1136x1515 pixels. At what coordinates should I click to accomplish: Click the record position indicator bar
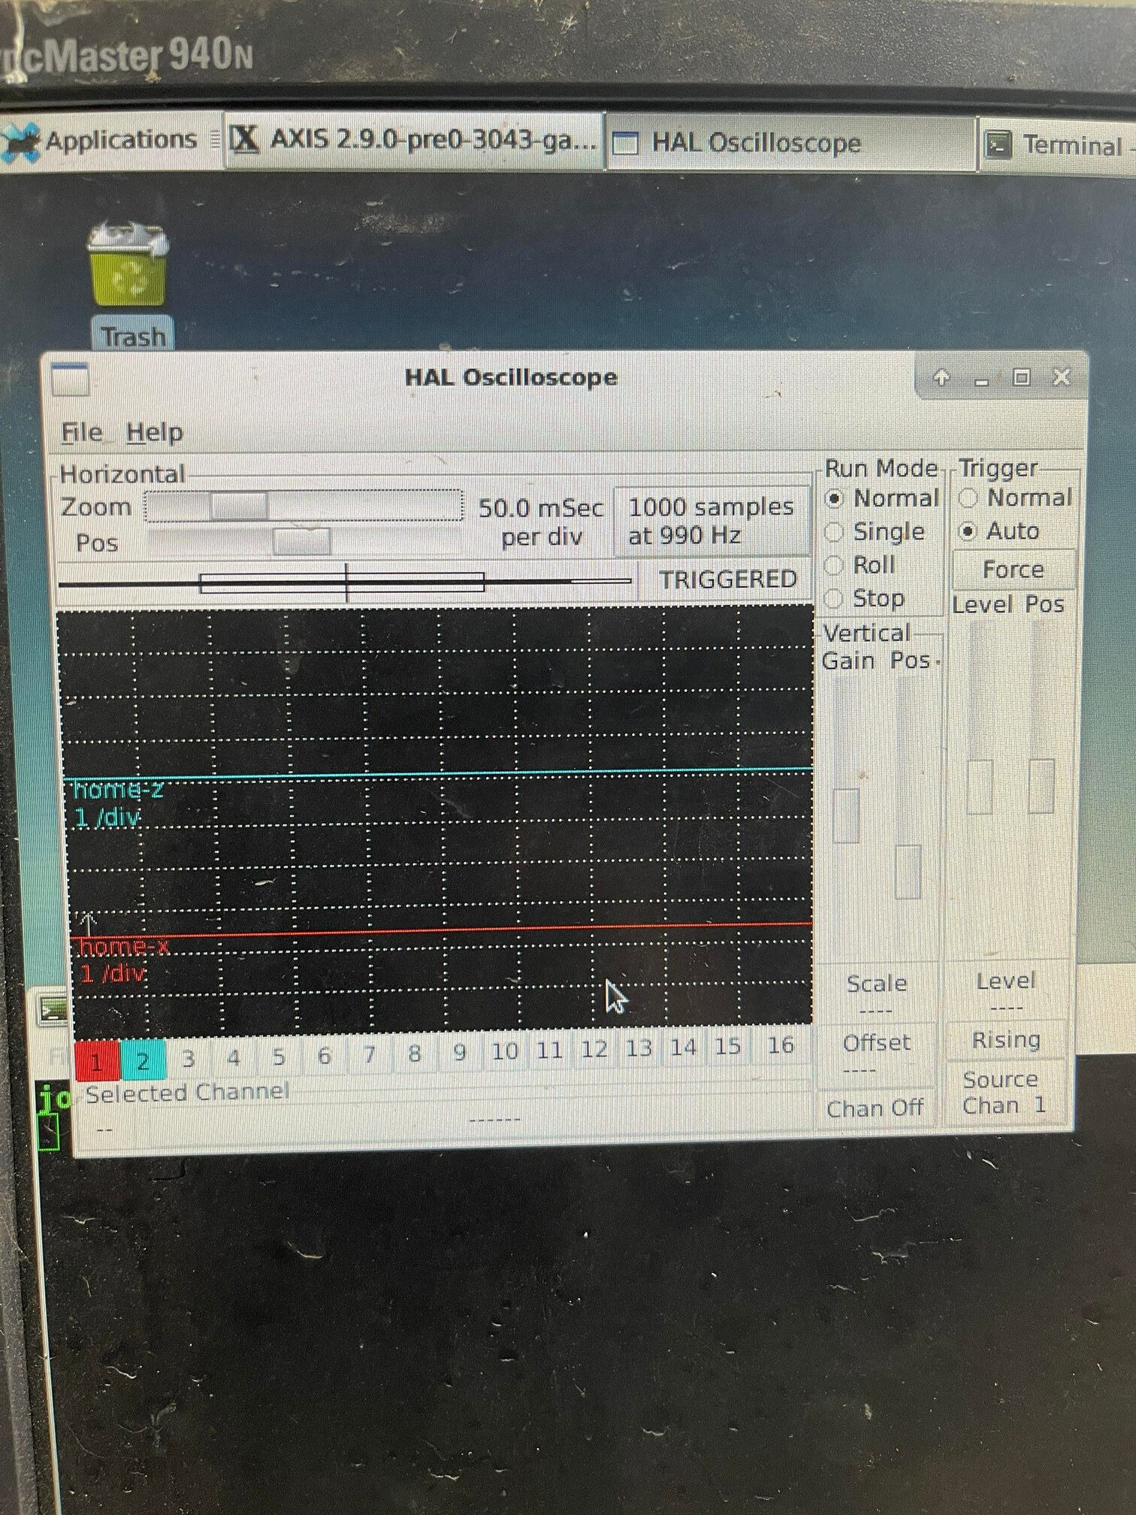click(345, 582)
